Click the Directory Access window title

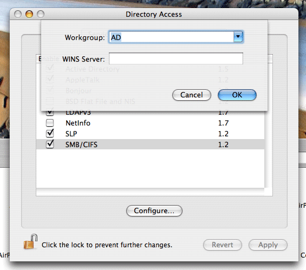[154, 14]
